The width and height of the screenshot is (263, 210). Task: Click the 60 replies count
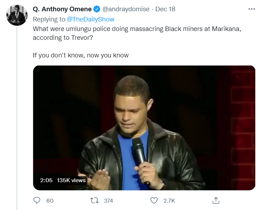(50, 200)
